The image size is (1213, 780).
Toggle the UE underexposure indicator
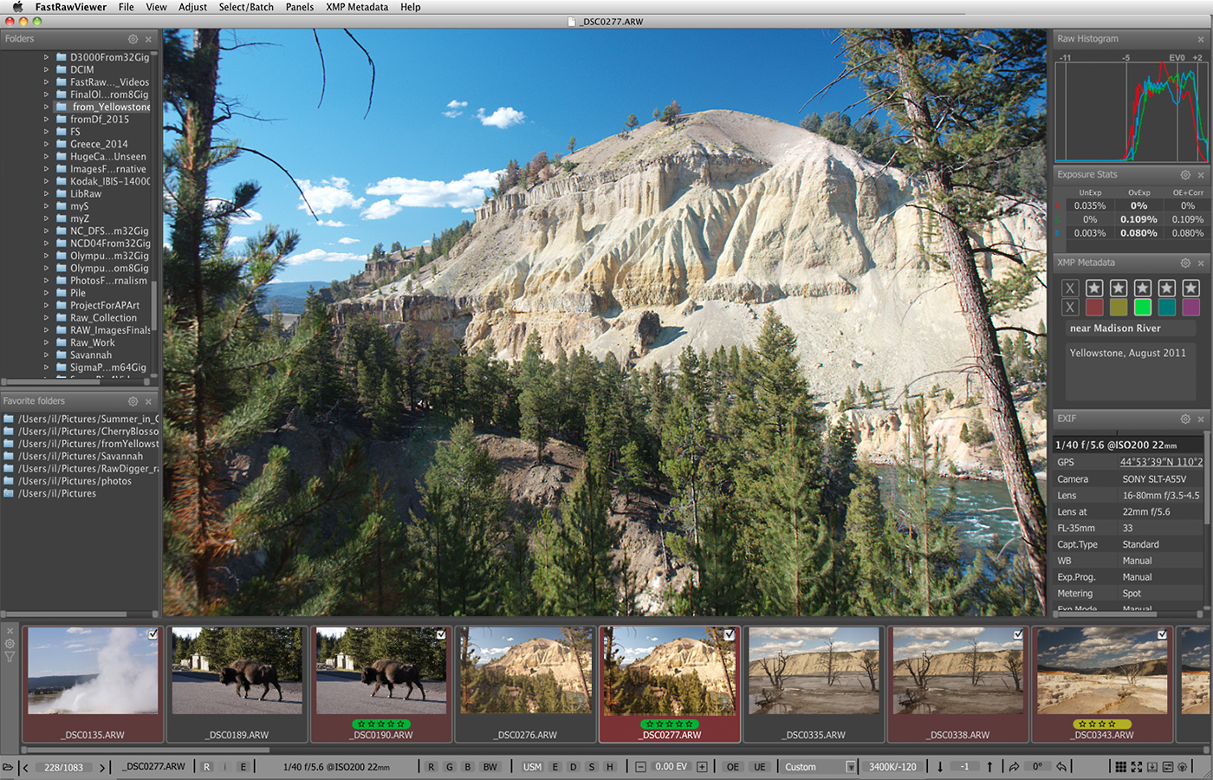click(x=759, y=766)
